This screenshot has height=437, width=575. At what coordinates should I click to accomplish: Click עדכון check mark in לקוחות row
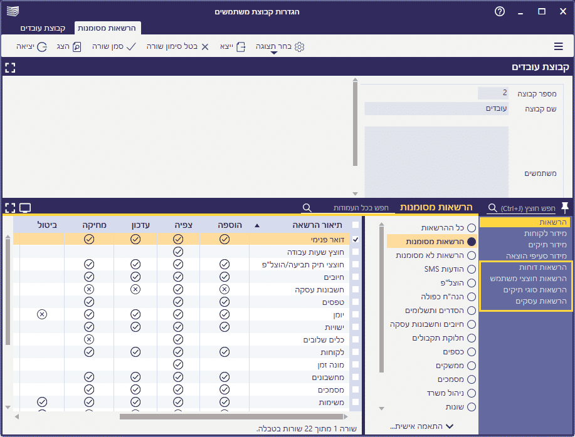pos(135,352)
